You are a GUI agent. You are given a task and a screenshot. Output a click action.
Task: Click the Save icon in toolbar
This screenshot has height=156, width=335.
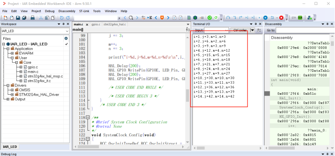pyautogui.click(x=18, y=18)
